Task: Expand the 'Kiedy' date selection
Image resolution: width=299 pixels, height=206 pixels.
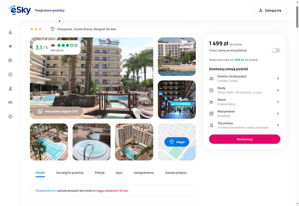Action: pos(244,90)
